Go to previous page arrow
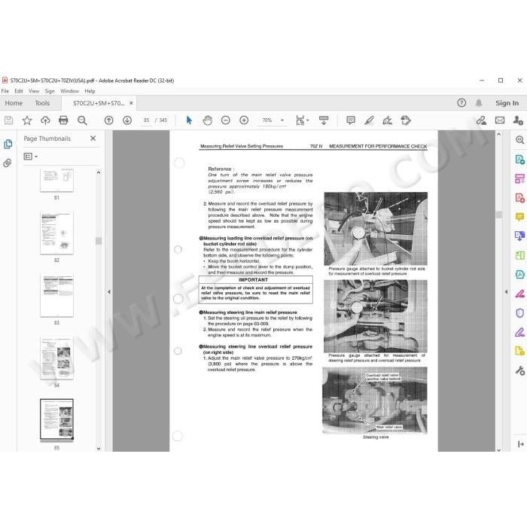 point(109,120)
